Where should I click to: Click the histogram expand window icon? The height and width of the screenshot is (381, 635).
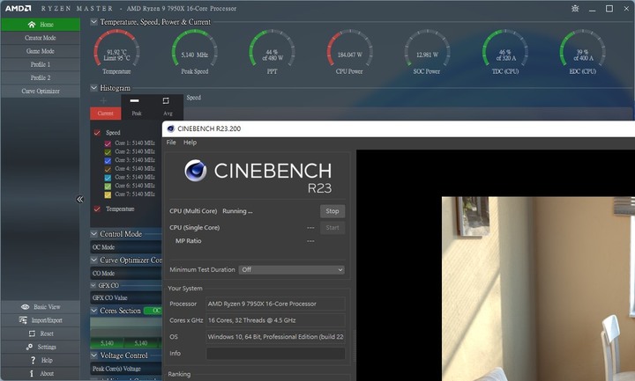(166, 100)
